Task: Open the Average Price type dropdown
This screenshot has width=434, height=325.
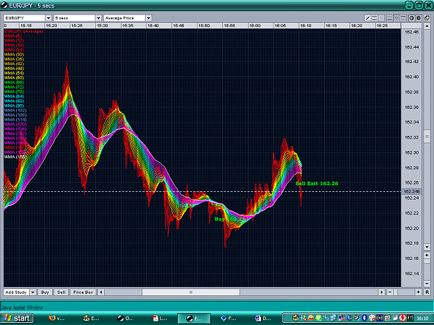Action: (x=149, y=18)
